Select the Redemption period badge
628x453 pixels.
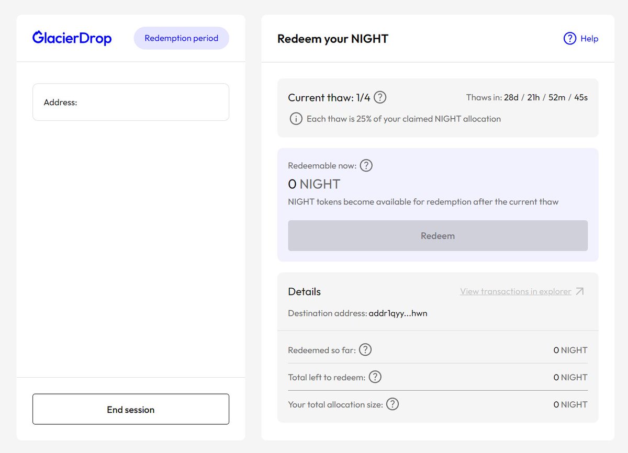pos(182,38)
